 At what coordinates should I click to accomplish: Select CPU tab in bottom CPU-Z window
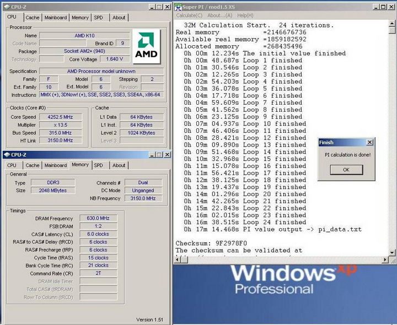(12, 165)
